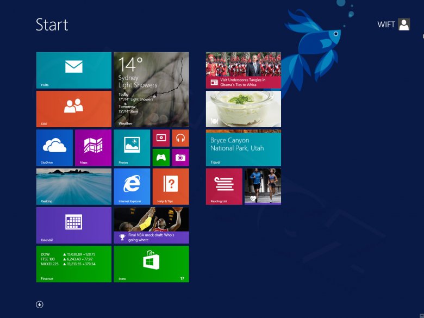This screenshot has width=424, height=318.
Task: Open the Travel tile Bryce Canyon
Action: tap(244, 148)
